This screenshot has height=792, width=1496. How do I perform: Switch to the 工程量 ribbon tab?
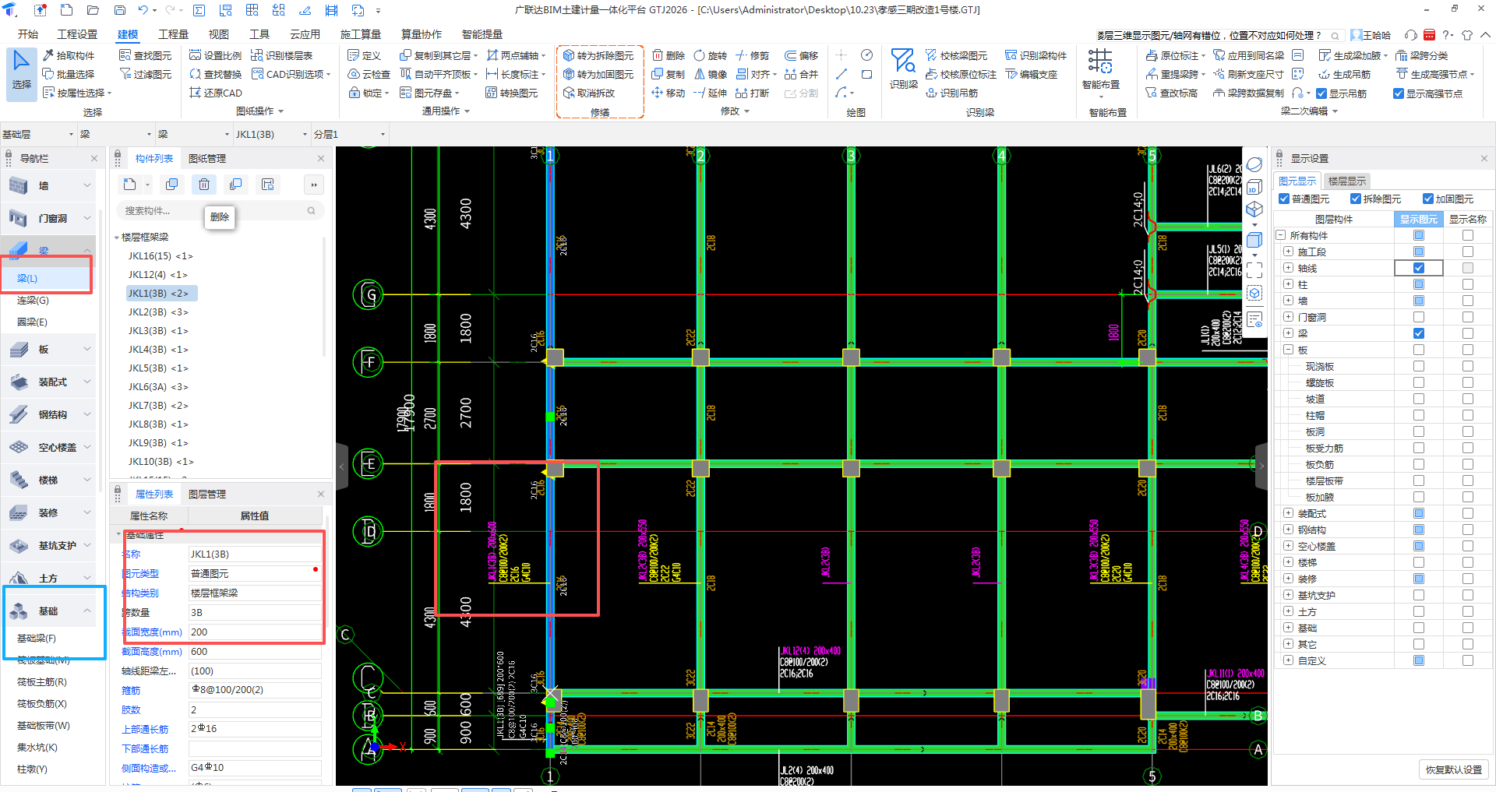click(x=173, y=34)
